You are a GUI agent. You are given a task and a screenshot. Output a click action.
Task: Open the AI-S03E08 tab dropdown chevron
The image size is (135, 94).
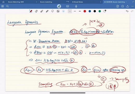tap(126, 2)
